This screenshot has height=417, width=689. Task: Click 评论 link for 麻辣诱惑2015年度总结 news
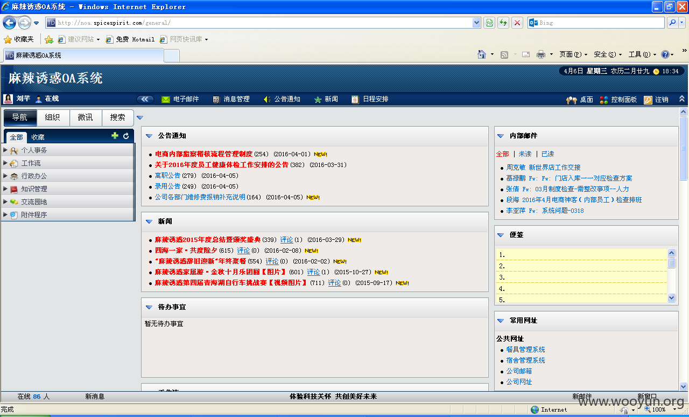[x=286, y=240]
